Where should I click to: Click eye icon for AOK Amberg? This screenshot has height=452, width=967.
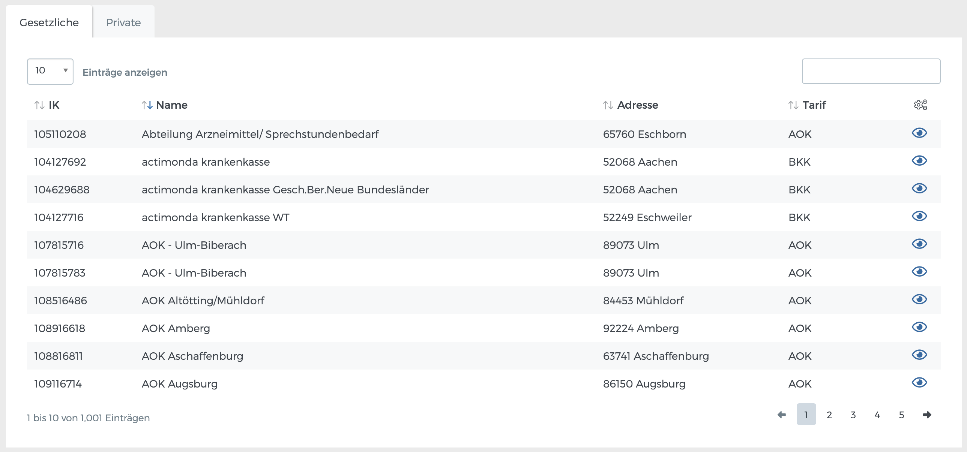[x=919, y=328]
